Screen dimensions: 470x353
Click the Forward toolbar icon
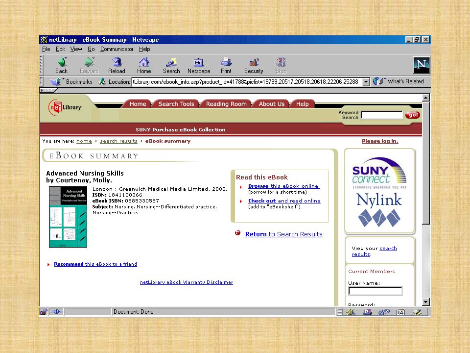pos(89,65)
